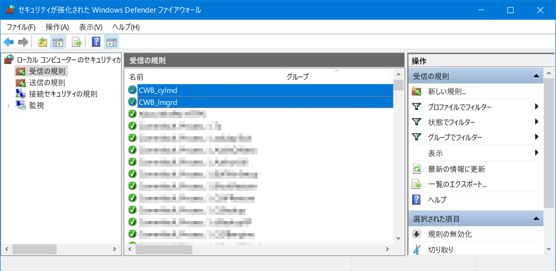This screenshot has height=271, width=556.
Task: Click the ヘルプ question mark icon in actions pane
Action: tap(417, 200)
